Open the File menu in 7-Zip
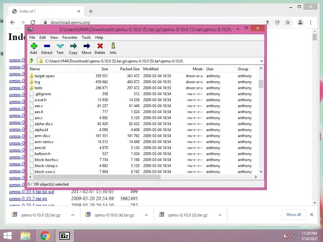This screenshot has width=323, height=242. click(x=32, y=37)
